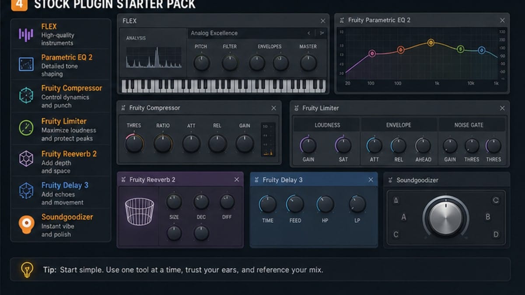The width and height of the screenshot is (525, 295).
Task: Click the AHEAD knob in Fruity Limiter
Action: click(423, 146)
